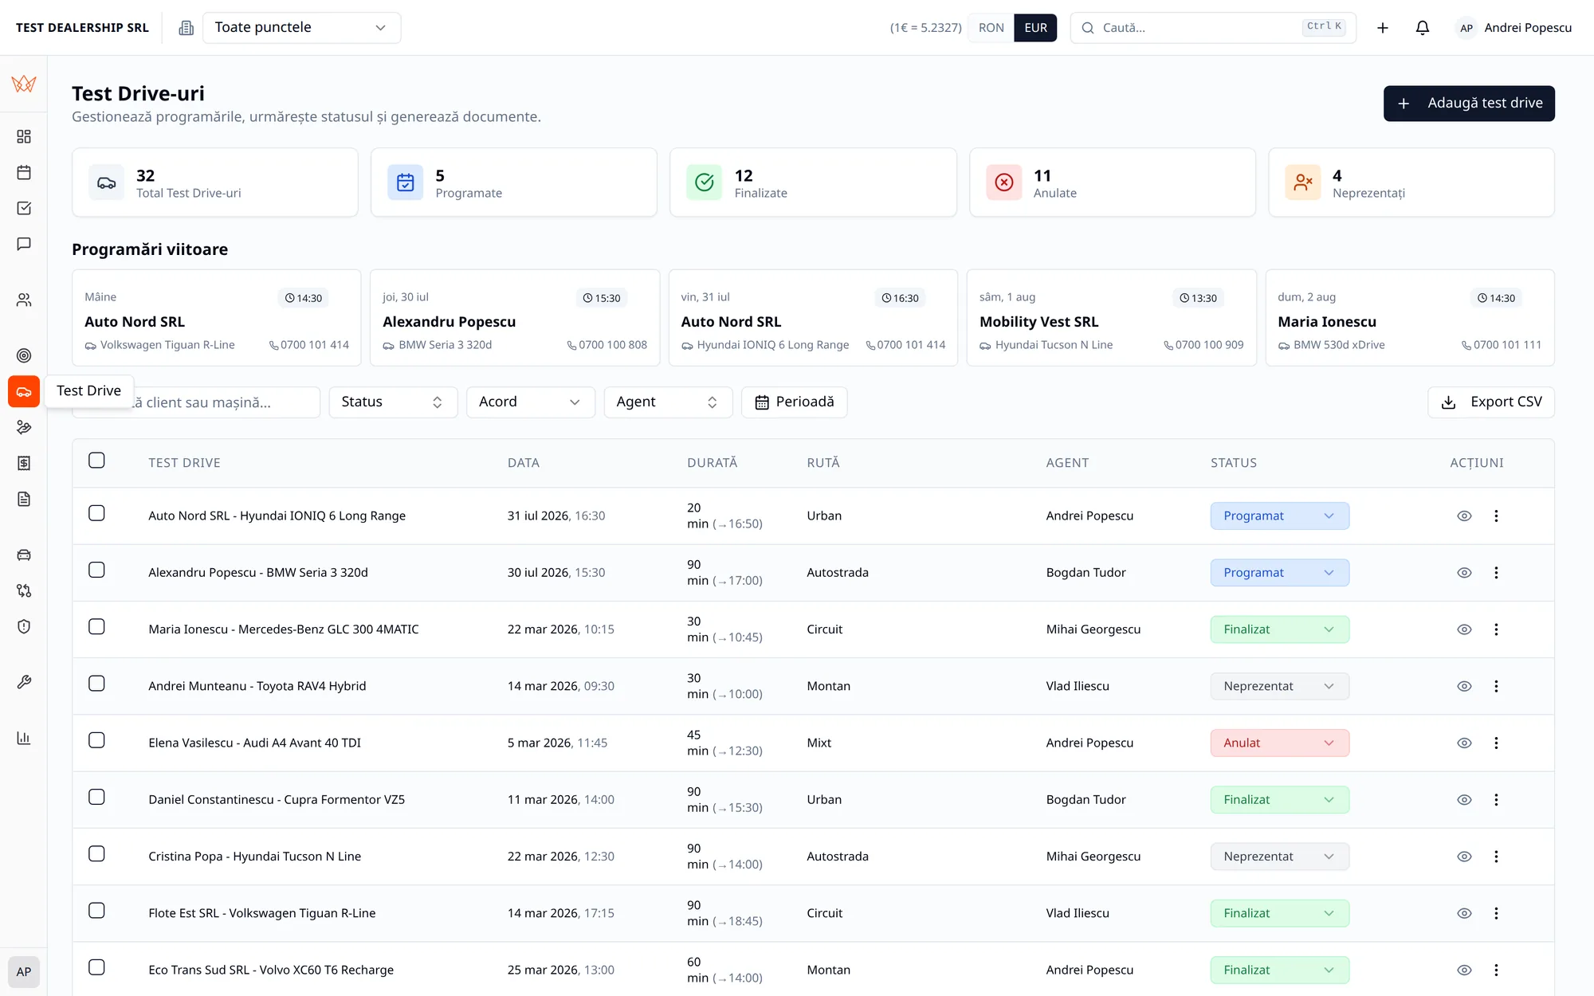Change Anulat status for Elena Vasilescu row
This screenshot has width=1594, height=996.
click(x=1279, y=743)
